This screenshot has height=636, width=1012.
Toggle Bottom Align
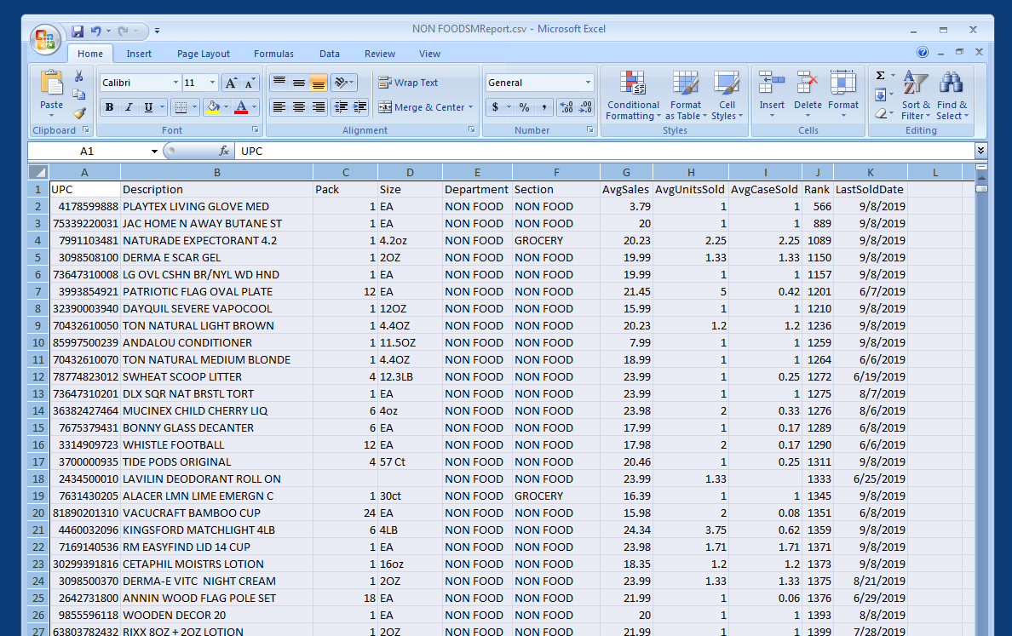pos(319,83)
